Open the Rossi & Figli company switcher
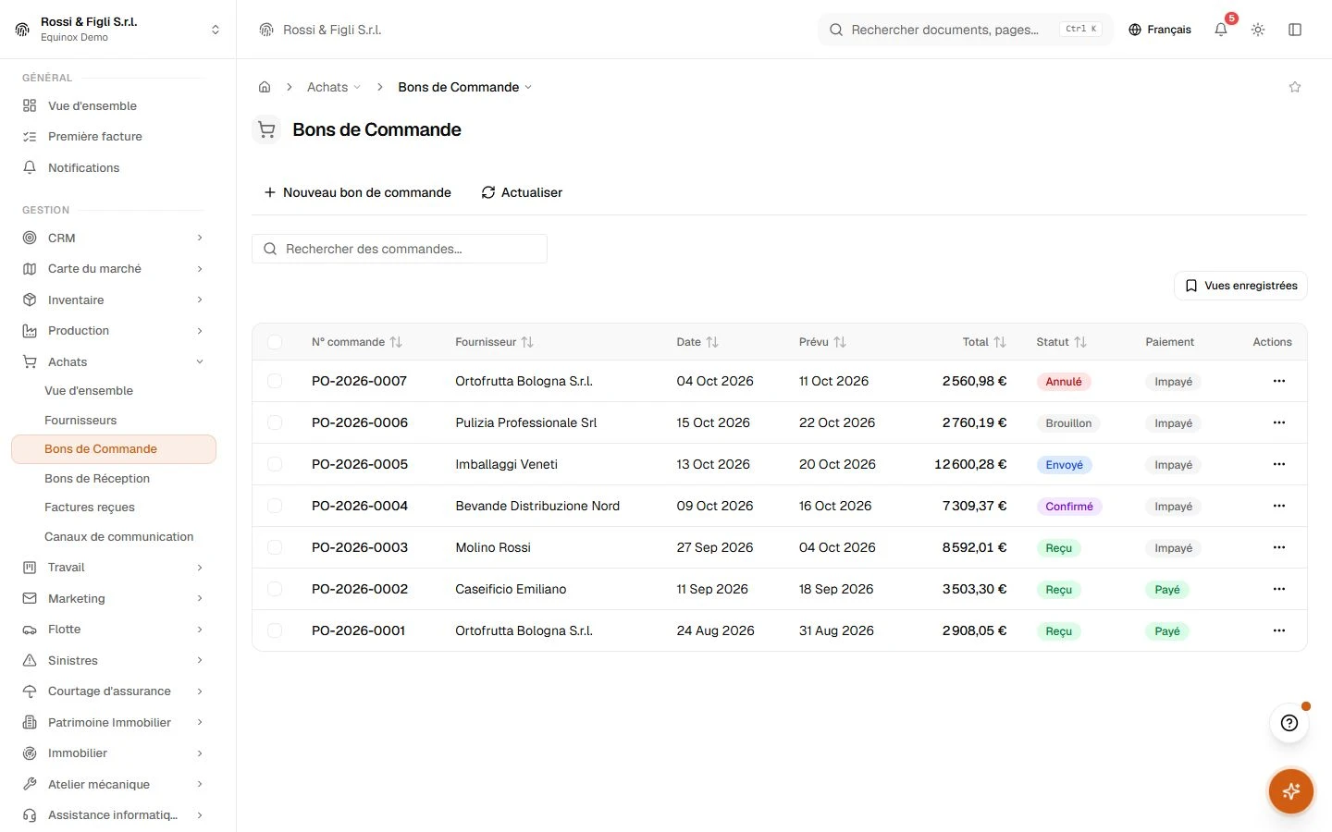 point(118,30)
